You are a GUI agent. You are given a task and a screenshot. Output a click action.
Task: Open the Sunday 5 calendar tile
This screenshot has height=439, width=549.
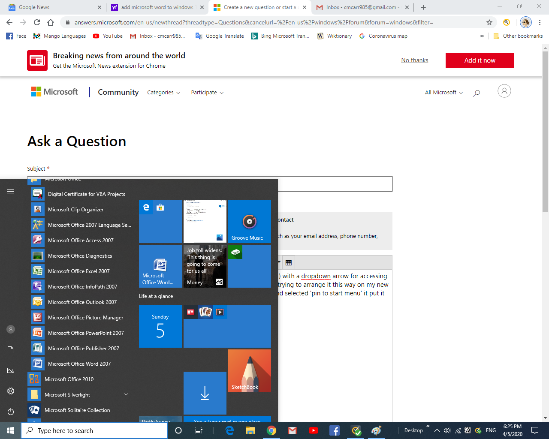click(160, 326)
